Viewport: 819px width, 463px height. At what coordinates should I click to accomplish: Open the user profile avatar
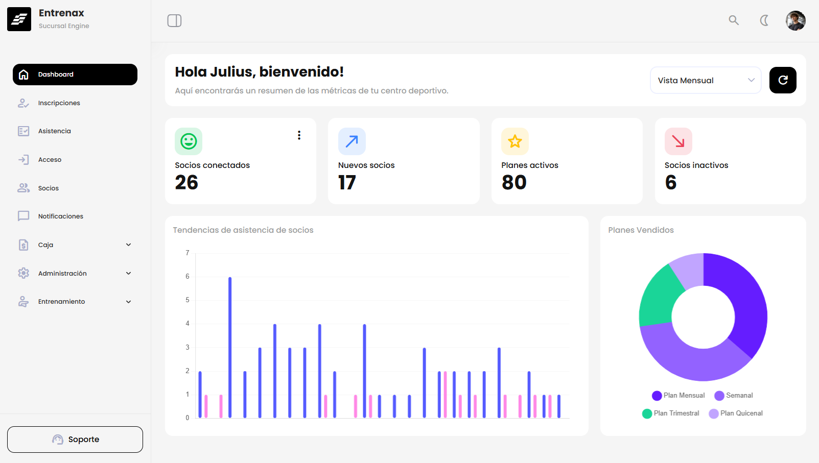click(795, 21)
